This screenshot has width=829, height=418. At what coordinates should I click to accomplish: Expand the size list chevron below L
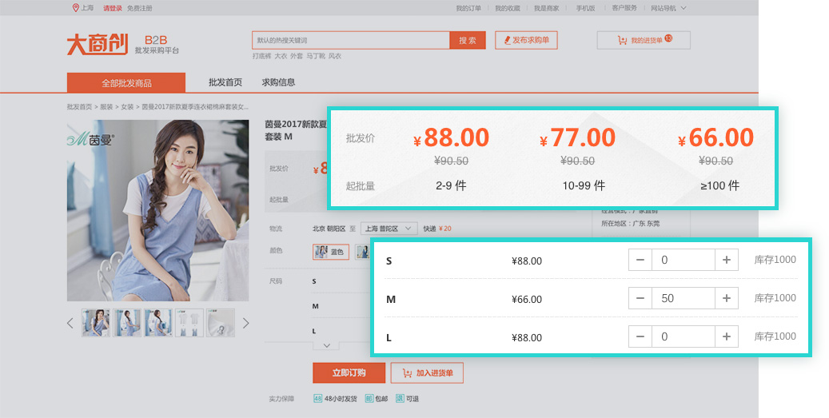[327, 345]
